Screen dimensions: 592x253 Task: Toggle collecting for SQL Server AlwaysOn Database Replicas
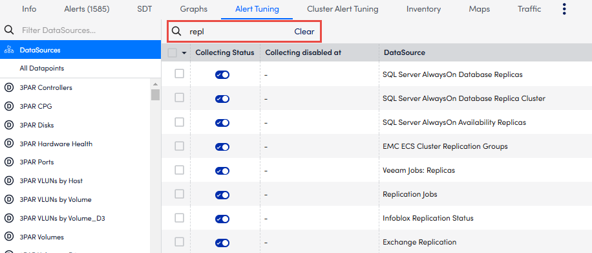(x=222, y=75)
